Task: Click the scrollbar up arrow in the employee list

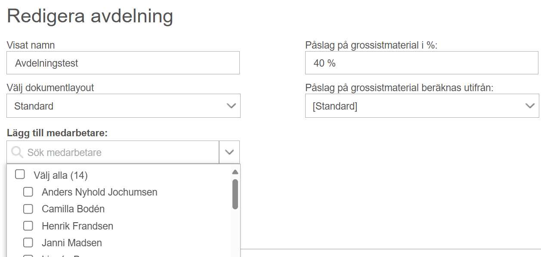Action: pos(235,172)
